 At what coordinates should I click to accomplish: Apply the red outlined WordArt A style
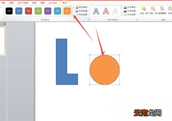pyautogui.click(x=106, y=11)
